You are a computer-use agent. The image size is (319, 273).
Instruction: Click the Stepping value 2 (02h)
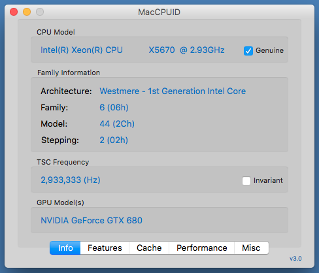click(114, 140)
